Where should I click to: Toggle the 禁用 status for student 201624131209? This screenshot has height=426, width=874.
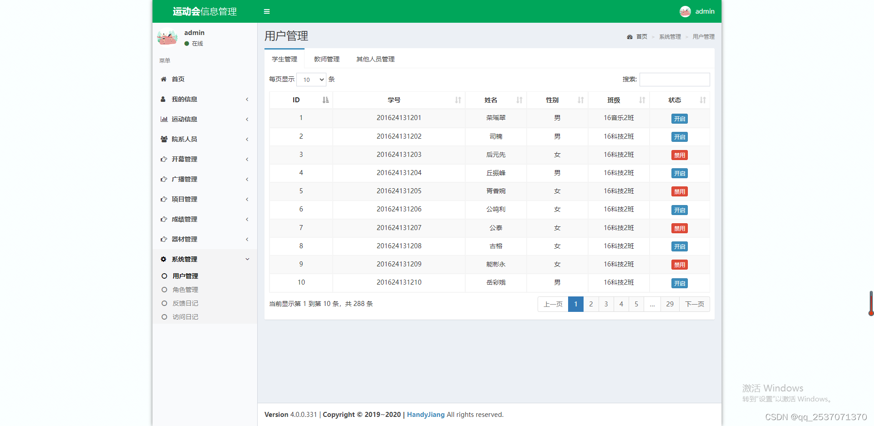click(x=680, y=265)
